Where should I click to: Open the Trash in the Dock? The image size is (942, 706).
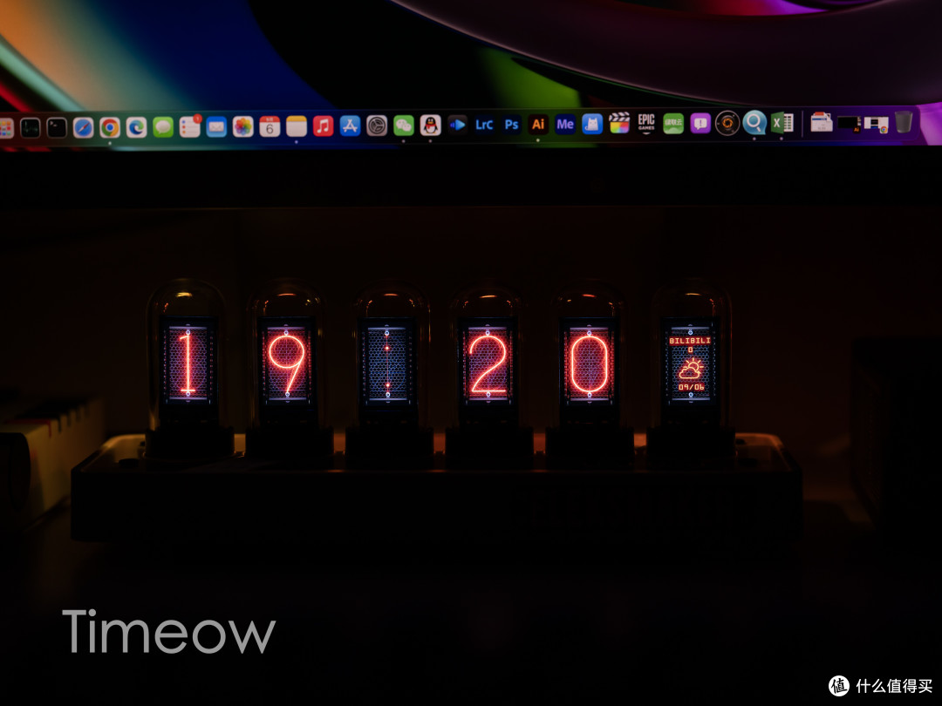tap(903, 122)
